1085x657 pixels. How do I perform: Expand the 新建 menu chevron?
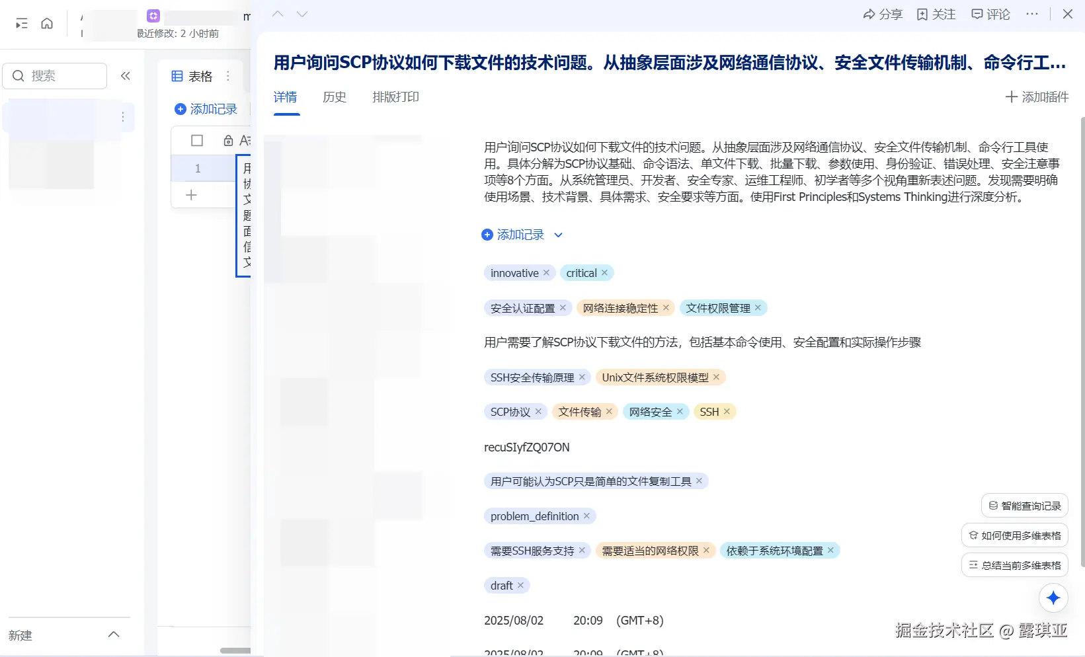114,635
